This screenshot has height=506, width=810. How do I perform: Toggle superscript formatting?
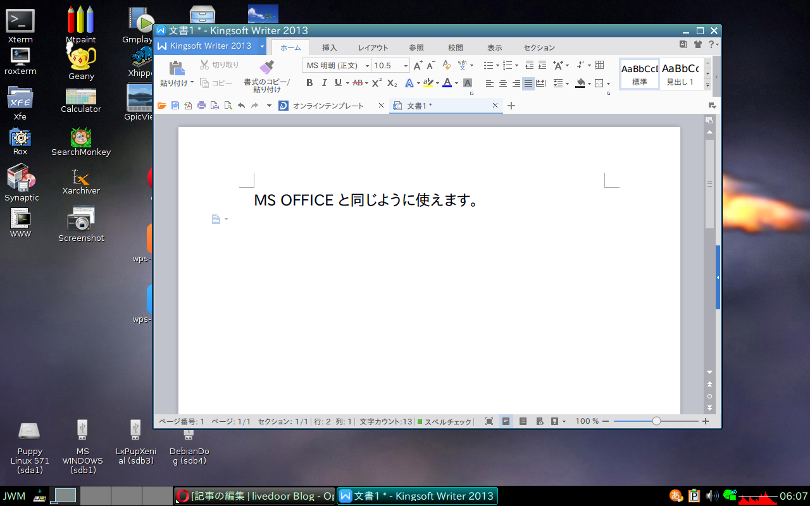point(377,83)
